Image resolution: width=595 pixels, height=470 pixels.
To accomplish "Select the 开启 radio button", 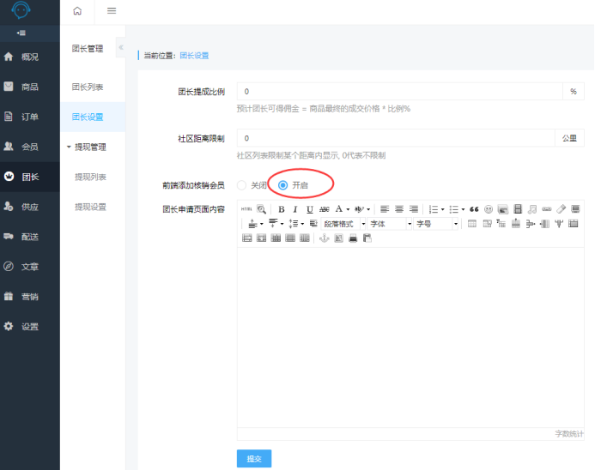I will (283, 184).
